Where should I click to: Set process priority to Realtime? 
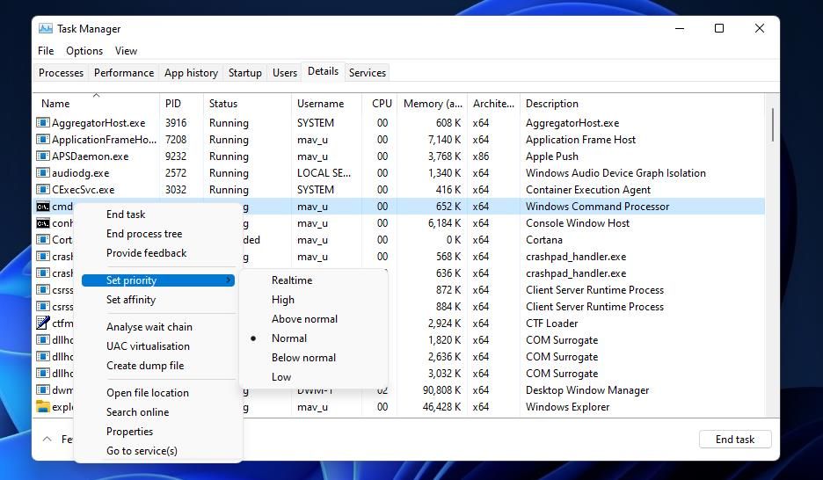coord(292,280)
